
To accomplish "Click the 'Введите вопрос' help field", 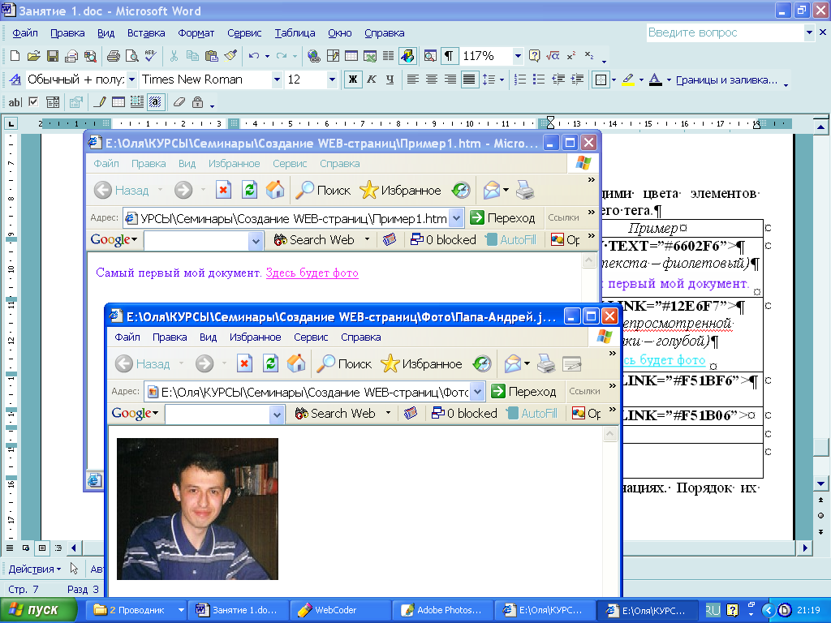I will [725, 32].
